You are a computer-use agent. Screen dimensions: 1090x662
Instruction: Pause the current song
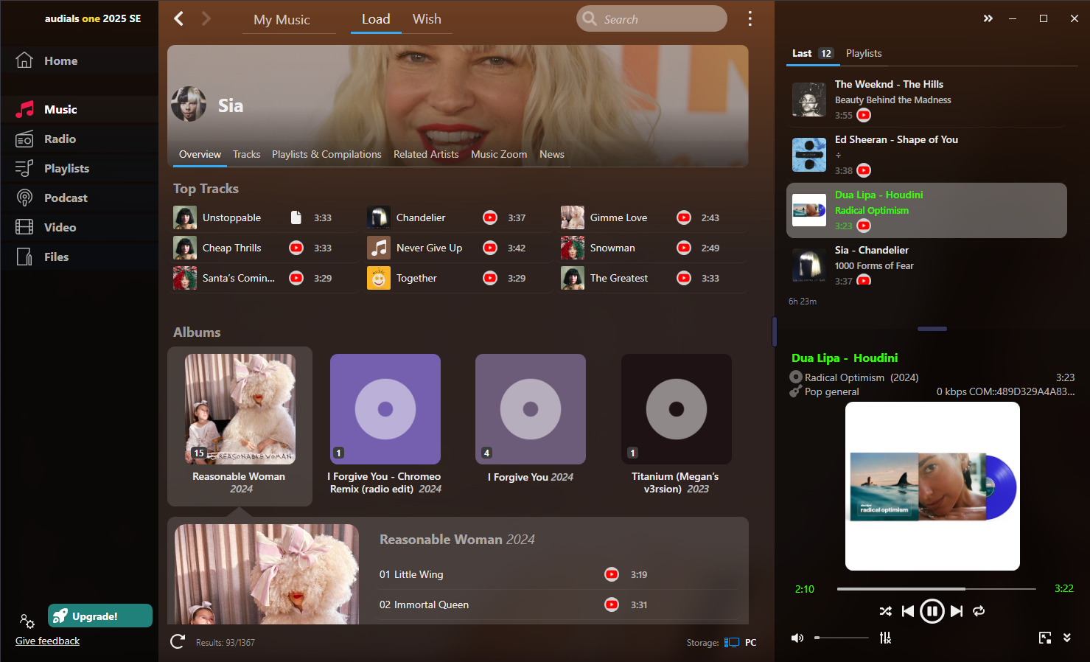(932, 611)
